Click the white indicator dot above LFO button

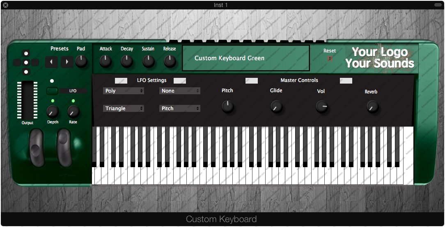52,81
